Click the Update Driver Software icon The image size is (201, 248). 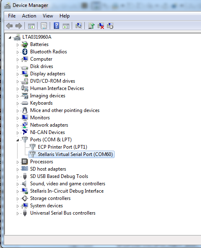[91, 26]
